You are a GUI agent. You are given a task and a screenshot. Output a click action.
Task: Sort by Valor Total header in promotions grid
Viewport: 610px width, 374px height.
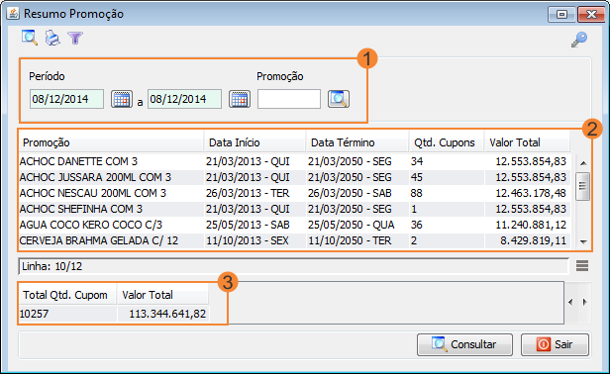point(527,142)
